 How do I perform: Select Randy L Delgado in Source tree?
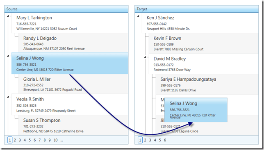pos(73,43)
